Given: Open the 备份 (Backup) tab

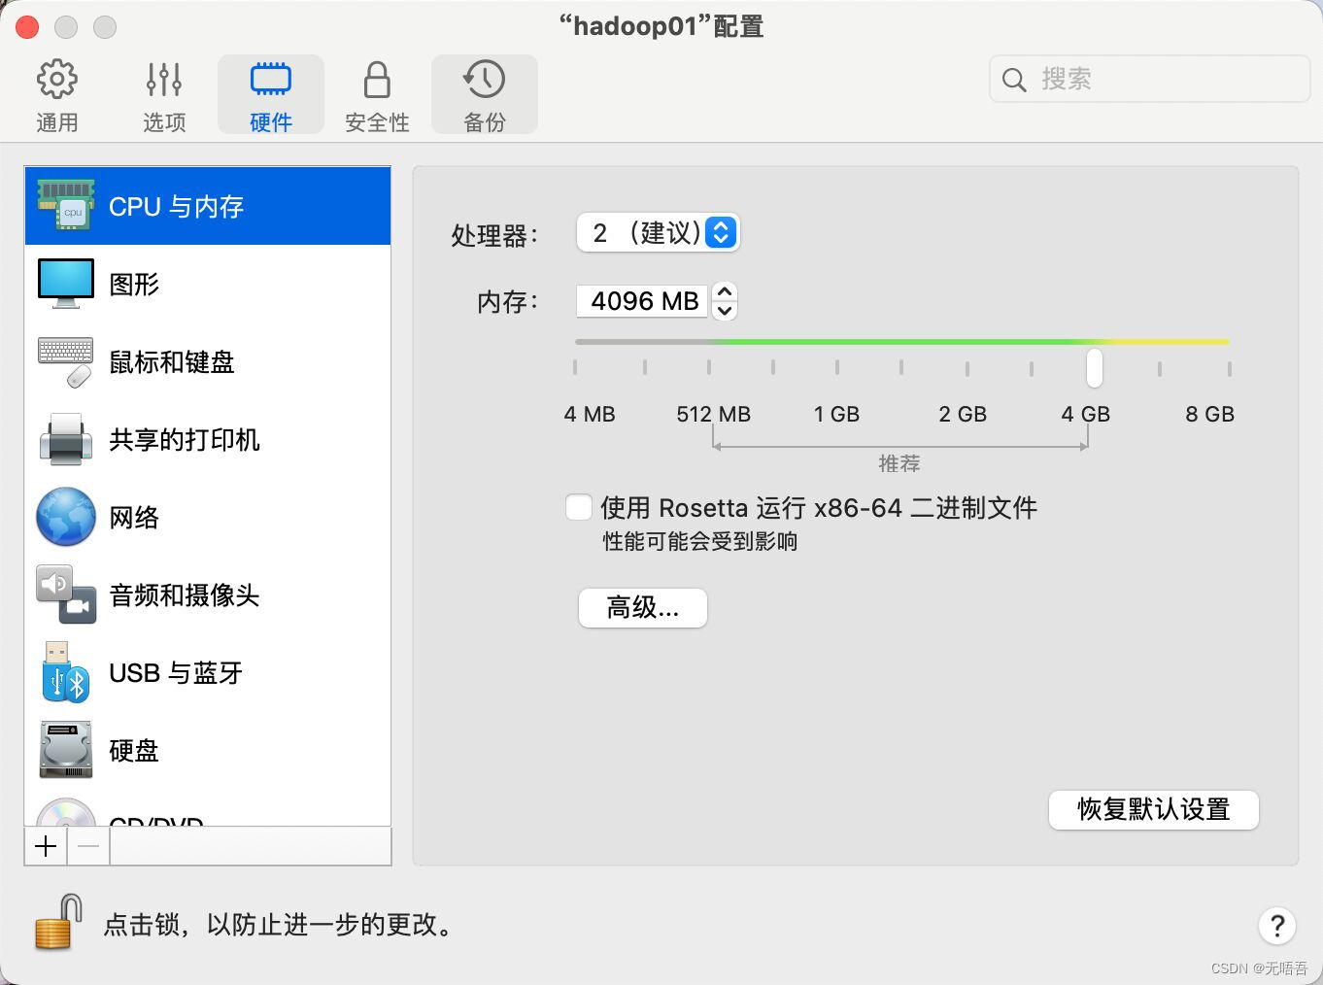Looking at the screenshot, I should click(x=485, y=95).
